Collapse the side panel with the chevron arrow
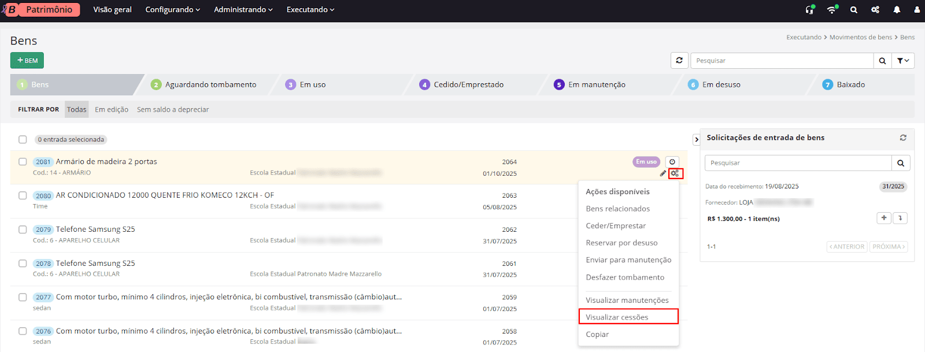The image size is (925, 352). pyautogui.click(x=697, y=139)
